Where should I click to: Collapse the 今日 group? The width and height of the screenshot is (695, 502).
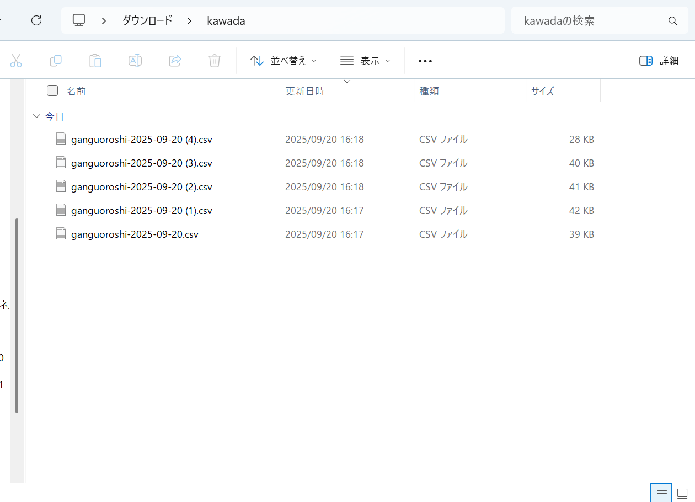[37, 116]
